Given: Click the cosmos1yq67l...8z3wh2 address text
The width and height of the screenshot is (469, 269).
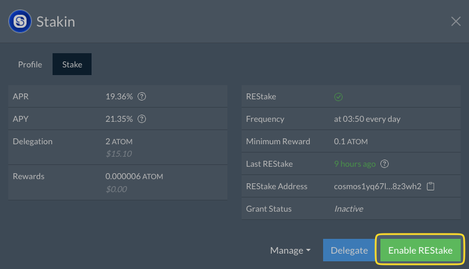Looking at the screenshot, I should (x=377, y=186).
